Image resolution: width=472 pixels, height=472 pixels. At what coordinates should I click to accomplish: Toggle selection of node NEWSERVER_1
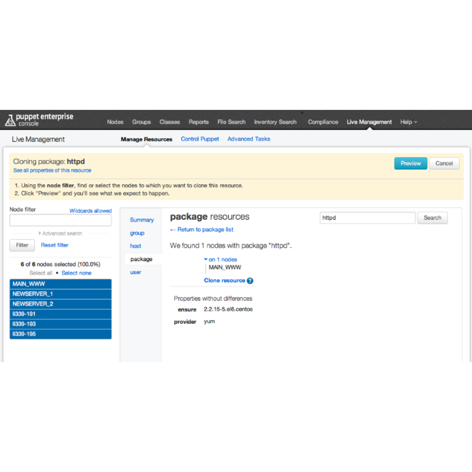[60, 294]
